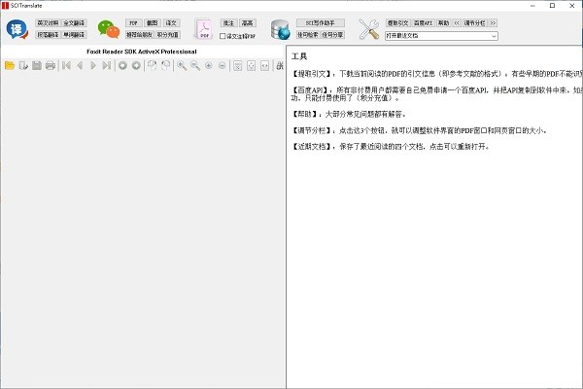Go to first page with the arrow icon
Image resolution: width=583 pixels, height=389 pixels.
(66, 65)
